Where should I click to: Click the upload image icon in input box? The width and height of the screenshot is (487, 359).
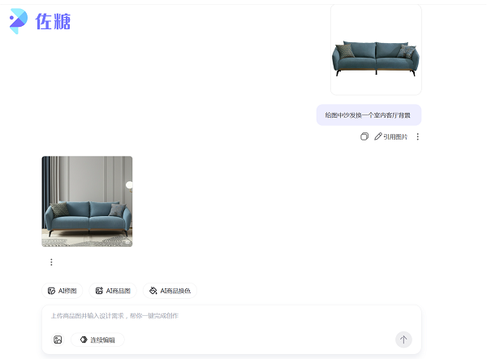[x=58, y=340]
